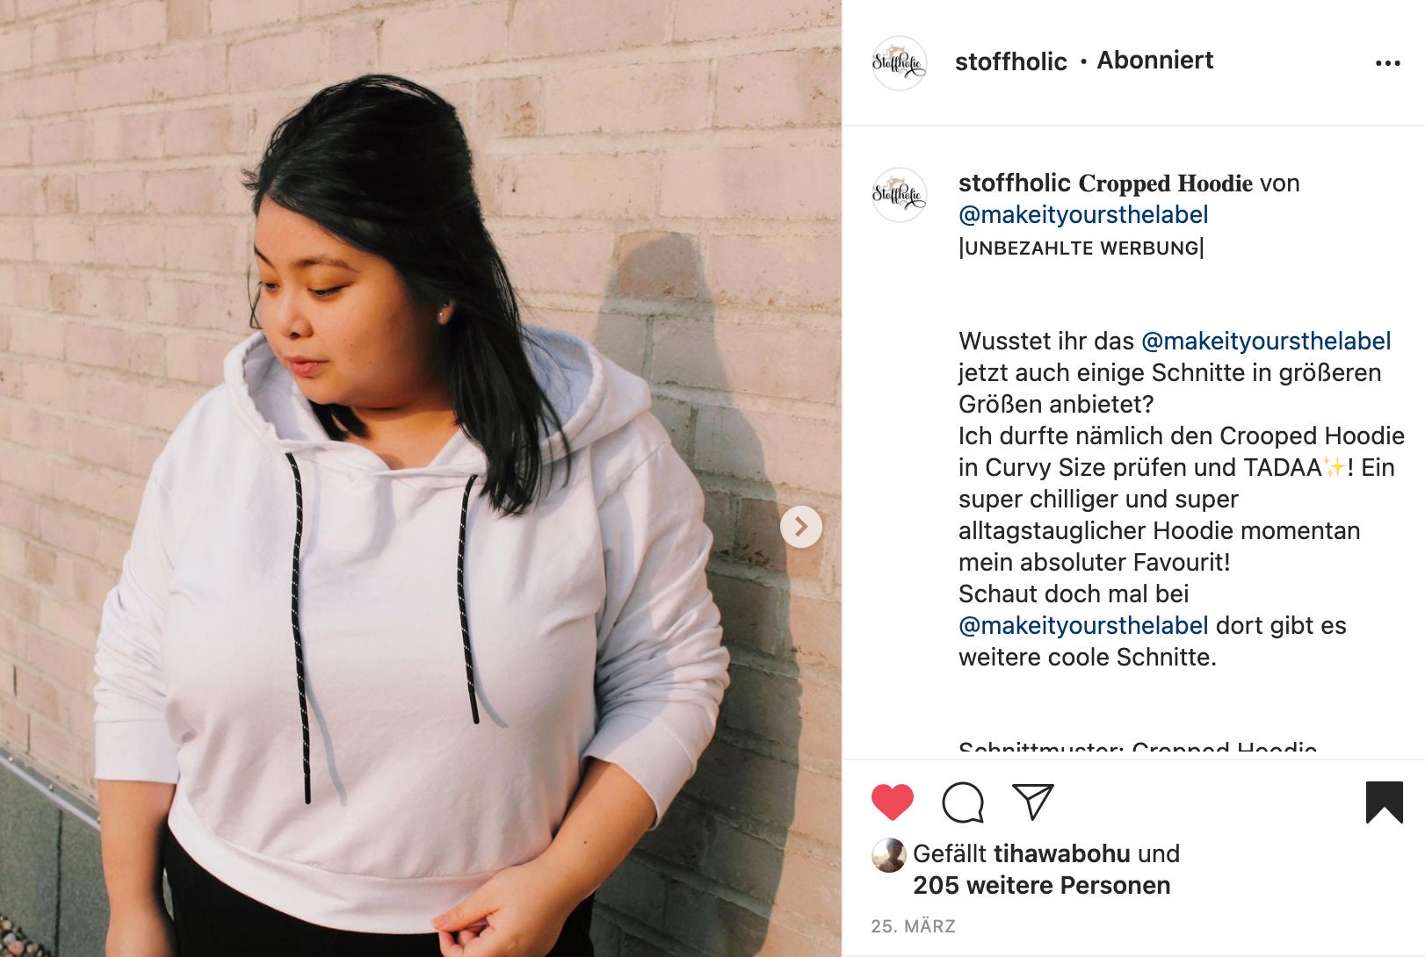Open @makeityoursthelabel mention before 'dort gibt es'
The width and height of the screenshot is (1425, 957).
coord(1083,625)
